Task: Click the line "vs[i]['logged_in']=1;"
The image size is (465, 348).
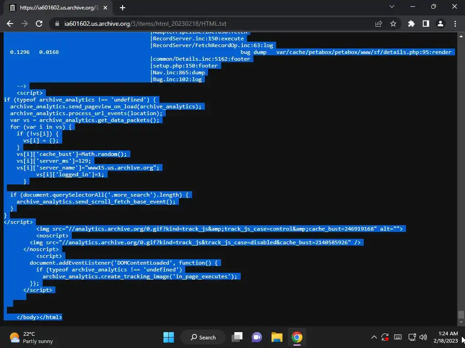Action: click(x=70, y=174)
